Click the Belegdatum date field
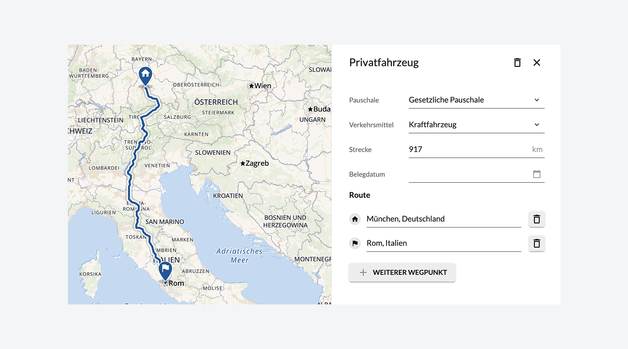Screen dimensions: 628x349 [477, 174]
